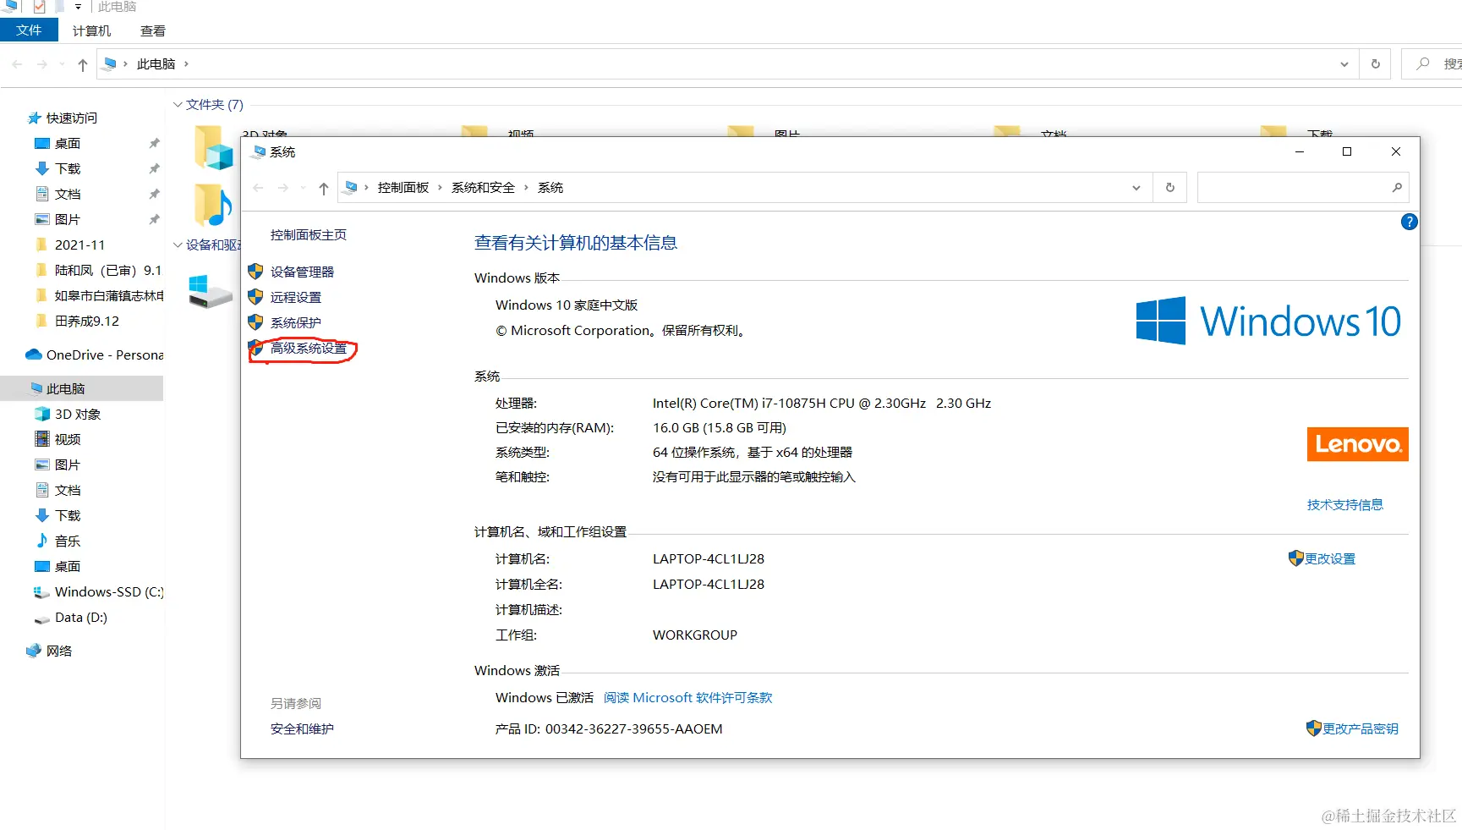Click the music note icon beside 音乐
The width and height of the screenshot is (1462, 830).
[x=41, y=541]
